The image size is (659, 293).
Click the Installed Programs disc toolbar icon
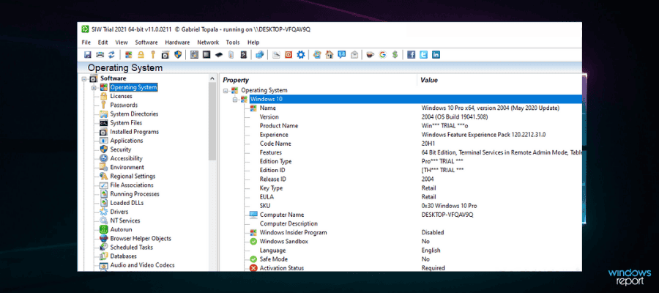click(x=165, y=55)
